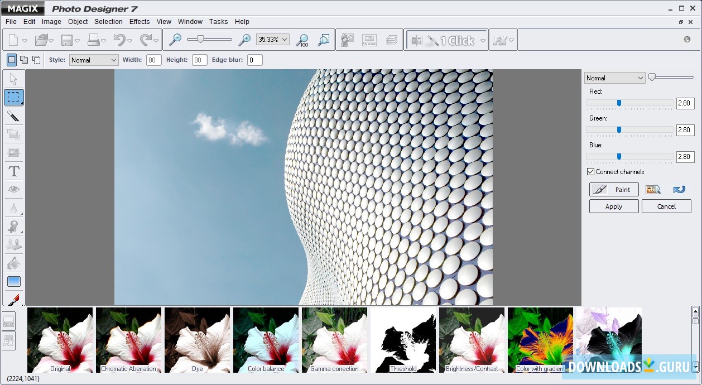Open the Selection menu
The width and height of the screenshot is (702, 385).
(108, 22)
